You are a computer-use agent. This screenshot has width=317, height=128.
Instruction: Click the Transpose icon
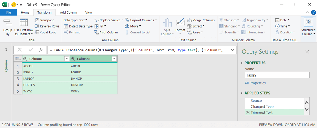[x=37, y=20]
